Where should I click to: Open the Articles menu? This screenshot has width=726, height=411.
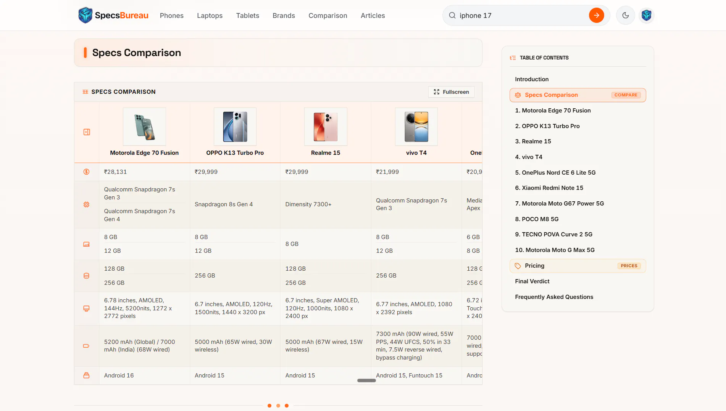click(x=373, y=16)
